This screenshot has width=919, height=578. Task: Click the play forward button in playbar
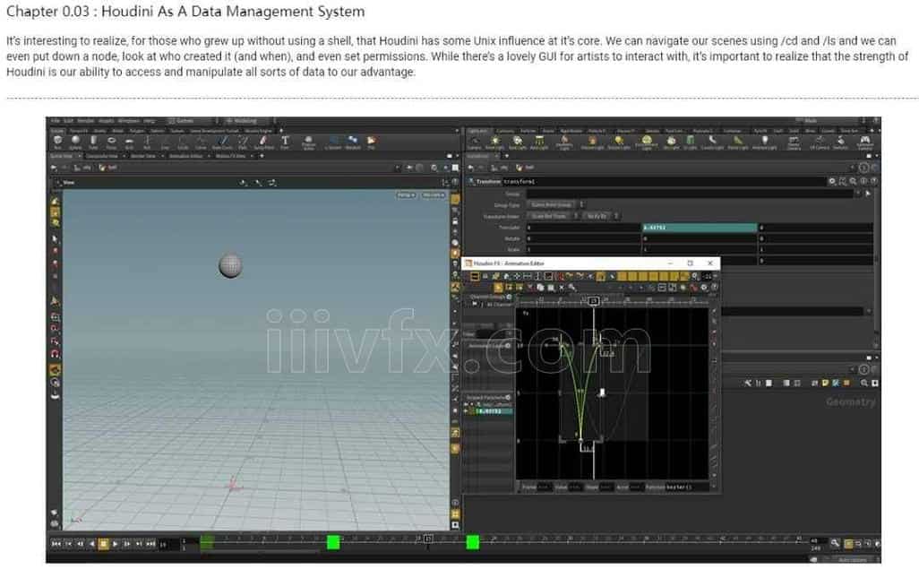(x=115, y=544)
